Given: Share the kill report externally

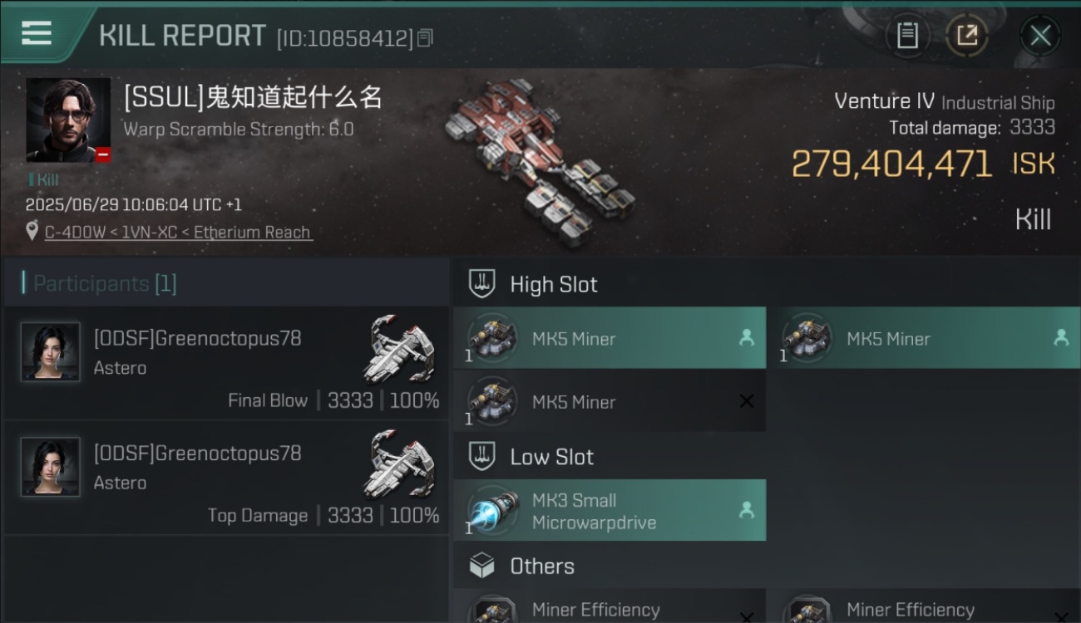Looking at the screenshot, I should point(967,36).
